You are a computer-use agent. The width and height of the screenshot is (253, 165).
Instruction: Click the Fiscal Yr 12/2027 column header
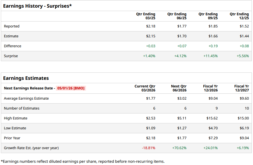[241, 88]
